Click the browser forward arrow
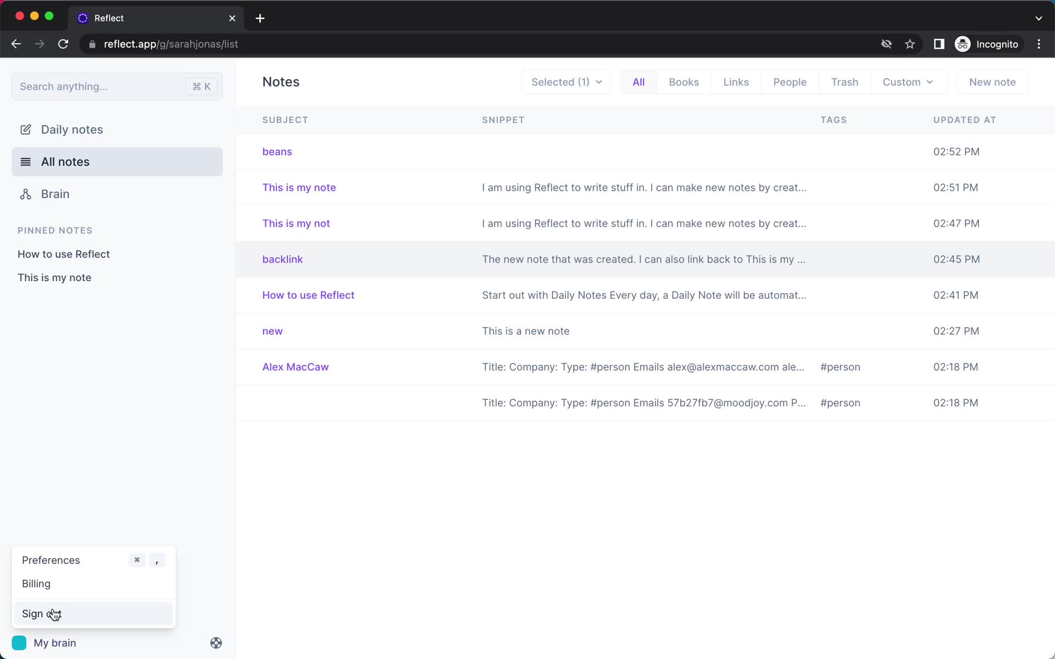This screenshot has width=1055, height=659. click(40, 44)
